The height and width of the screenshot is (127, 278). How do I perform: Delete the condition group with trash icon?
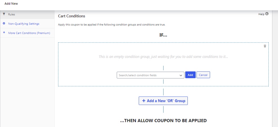(265, 46)
